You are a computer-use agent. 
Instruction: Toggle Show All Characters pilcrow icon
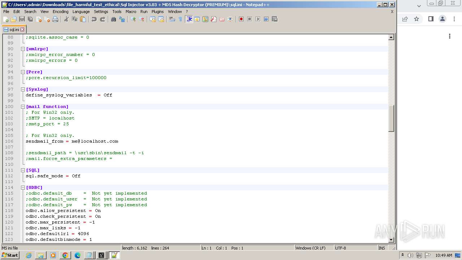click(x=180, y=19)
